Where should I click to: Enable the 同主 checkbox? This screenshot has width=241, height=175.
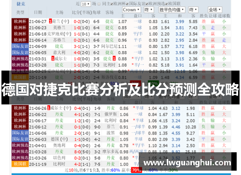point(99,4)
